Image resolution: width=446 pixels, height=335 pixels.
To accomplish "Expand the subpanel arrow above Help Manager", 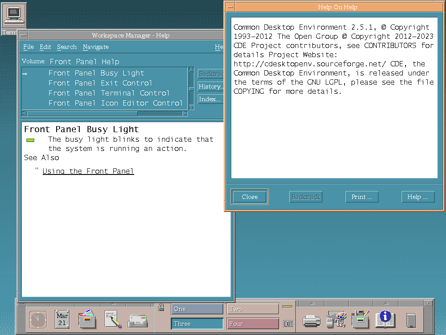I will [385, 303].
